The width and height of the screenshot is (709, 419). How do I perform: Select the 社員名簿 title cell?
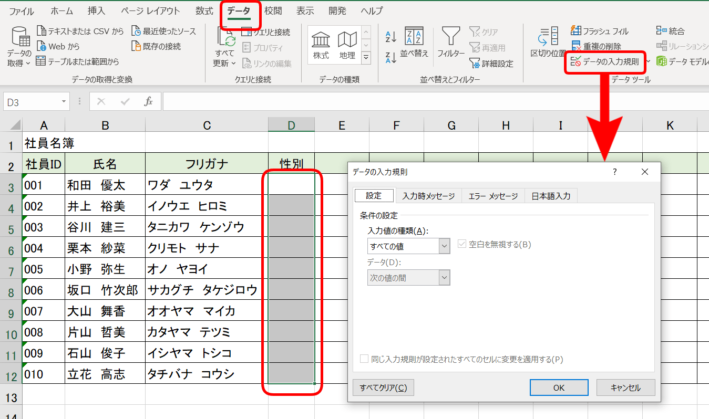click(44, 142)
